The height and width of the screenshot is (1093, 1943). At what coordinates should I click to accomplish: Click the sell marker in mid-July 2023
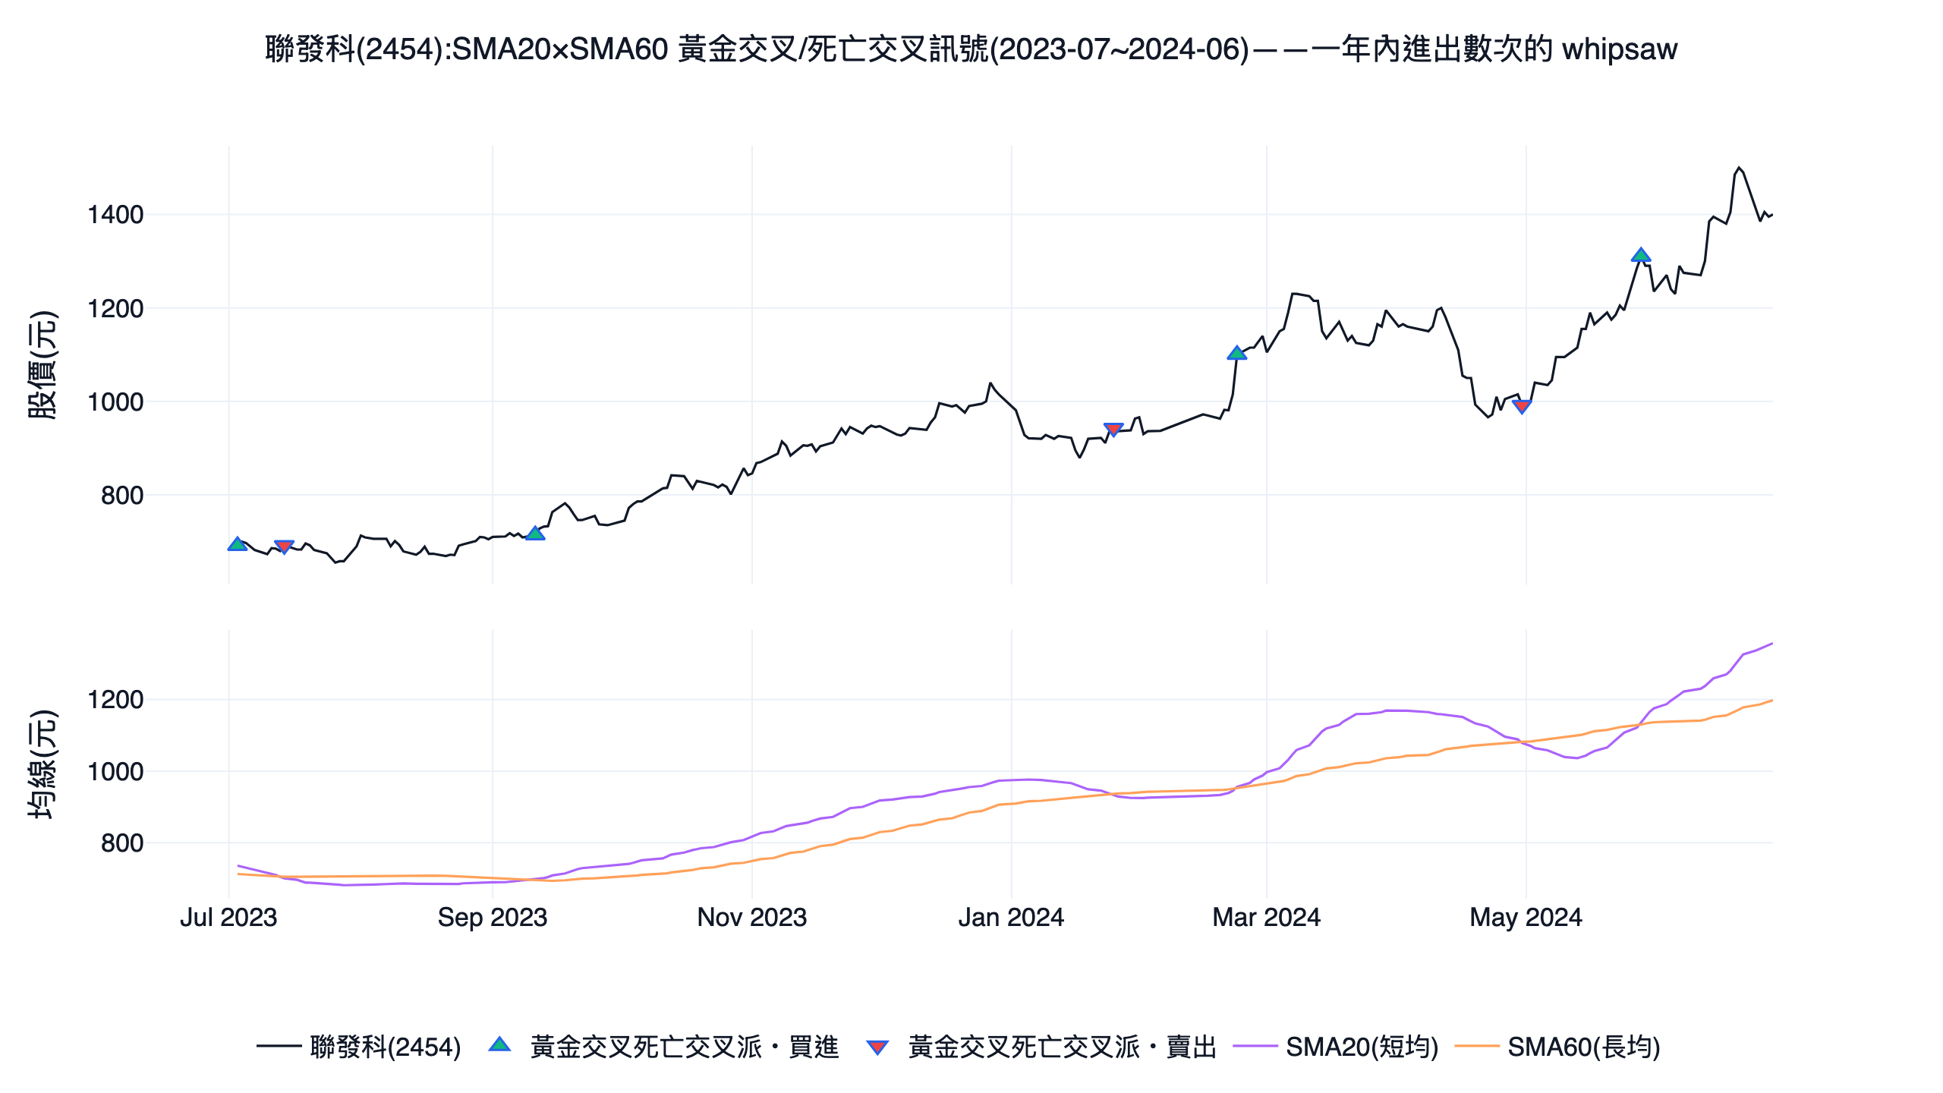coord(284,547)
